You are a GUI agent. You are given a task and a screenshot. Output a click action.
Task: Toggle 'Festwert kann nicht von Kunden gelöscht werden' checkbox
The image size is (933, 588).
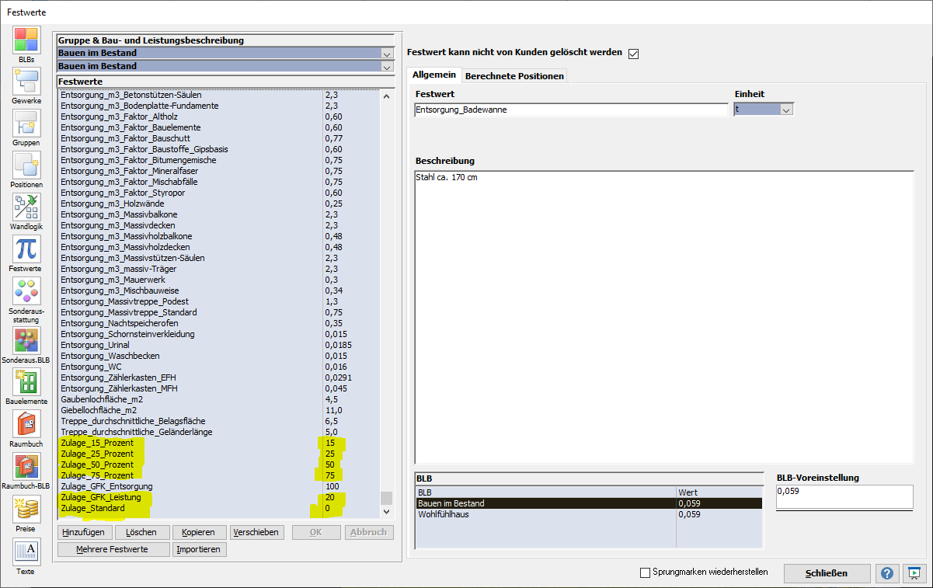point(633,54)
